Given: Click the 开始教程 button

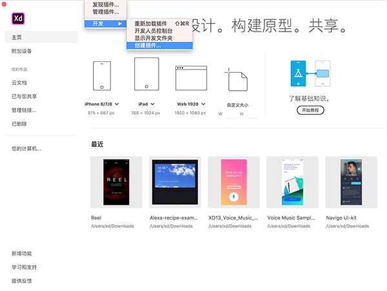Looking at the screenshot, I should point(311,110).
